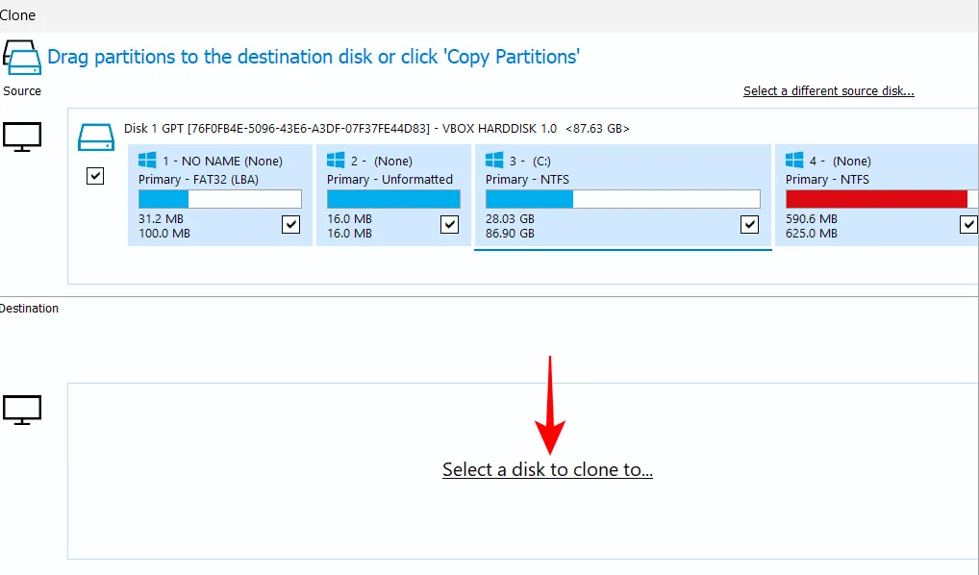Click Windows logo on partition 4 NTFS
Screen dimensions: 979x575
794,161
